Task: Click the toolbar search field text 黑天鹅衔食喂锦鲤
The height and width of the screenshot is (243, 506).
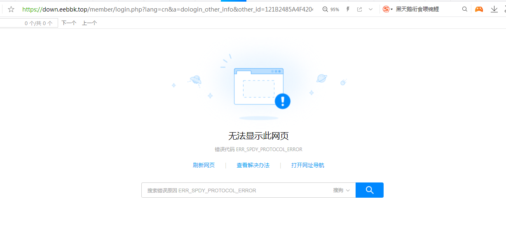Action: (417, 9)
